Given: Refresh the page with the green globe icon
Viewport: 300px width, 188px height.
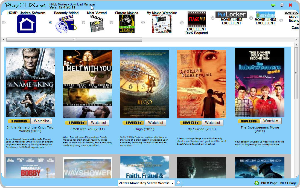Looking at the screenshot, I should [256, 183].
